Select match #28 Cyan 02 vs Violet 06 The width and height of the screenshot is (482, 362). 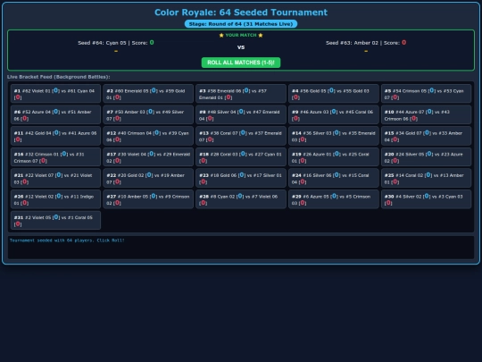pyautogui.click(x=241, y=199)
